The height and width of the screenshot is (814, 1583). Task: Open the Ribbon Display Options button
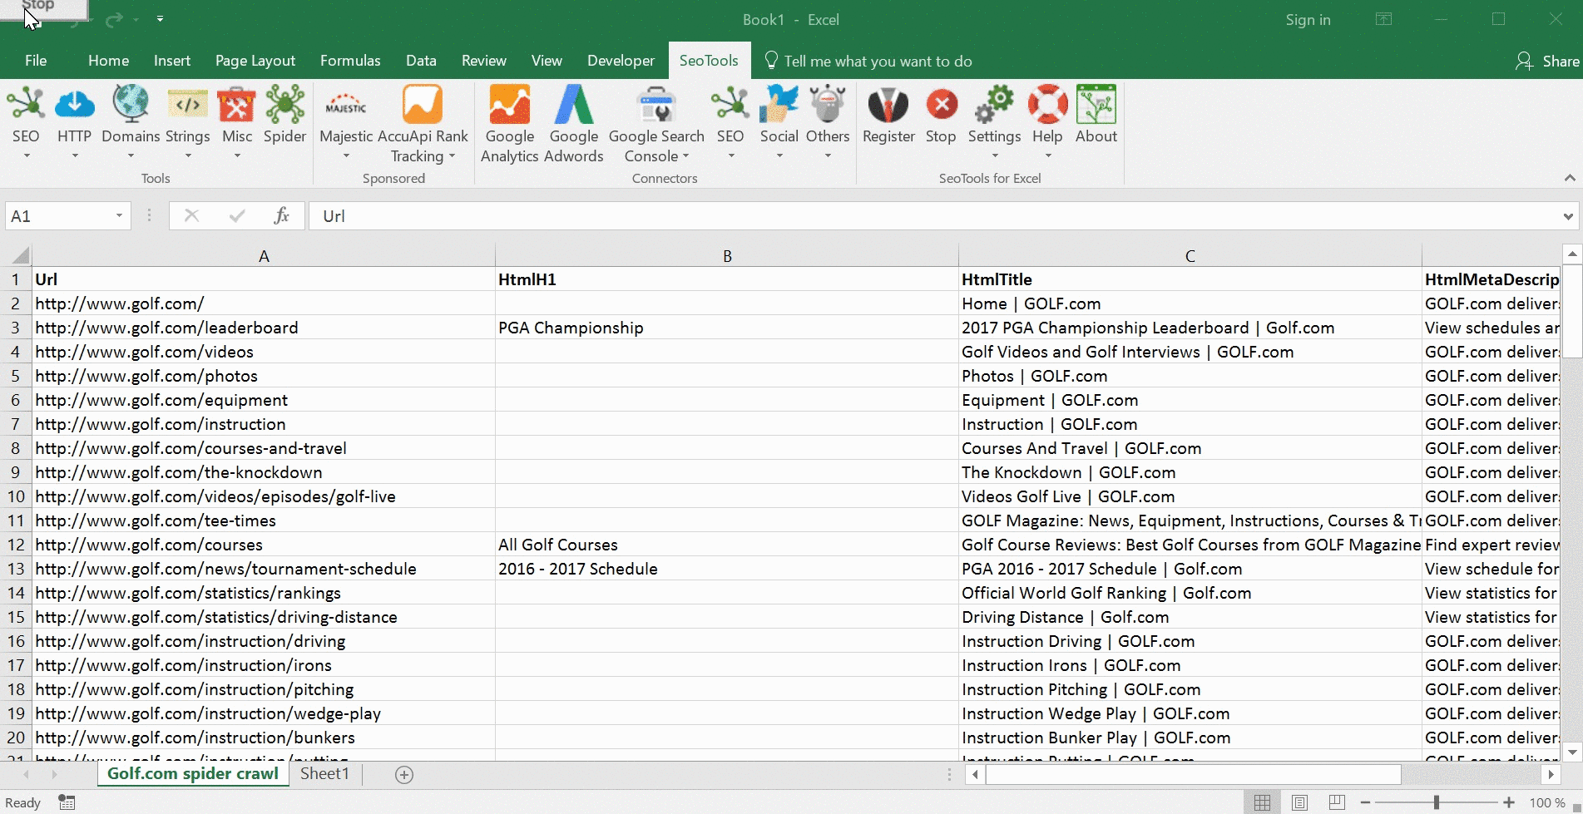pos(1383,19)
